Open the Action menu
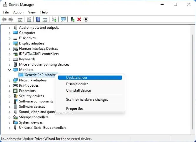This screenshot has width=196, height=142. [18, 12]
